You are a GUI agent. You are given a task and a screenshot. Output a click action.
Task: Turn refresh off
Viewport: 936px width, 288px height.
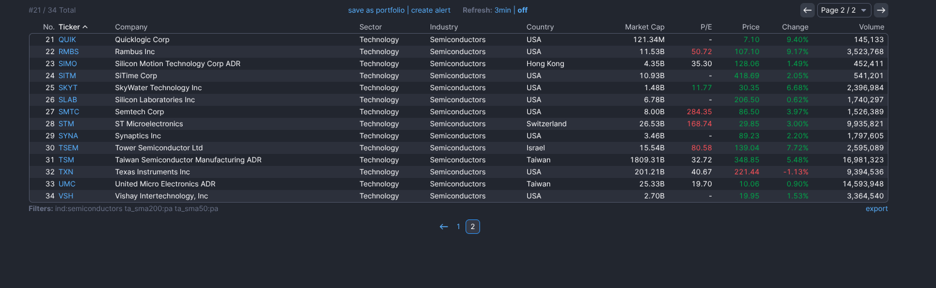522,10
